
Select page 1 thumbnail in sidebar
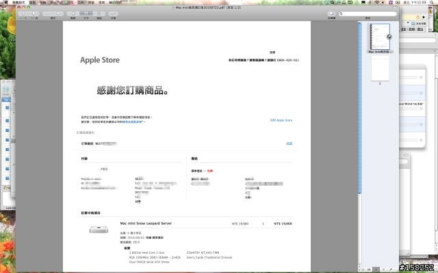[x=380, y=36]
